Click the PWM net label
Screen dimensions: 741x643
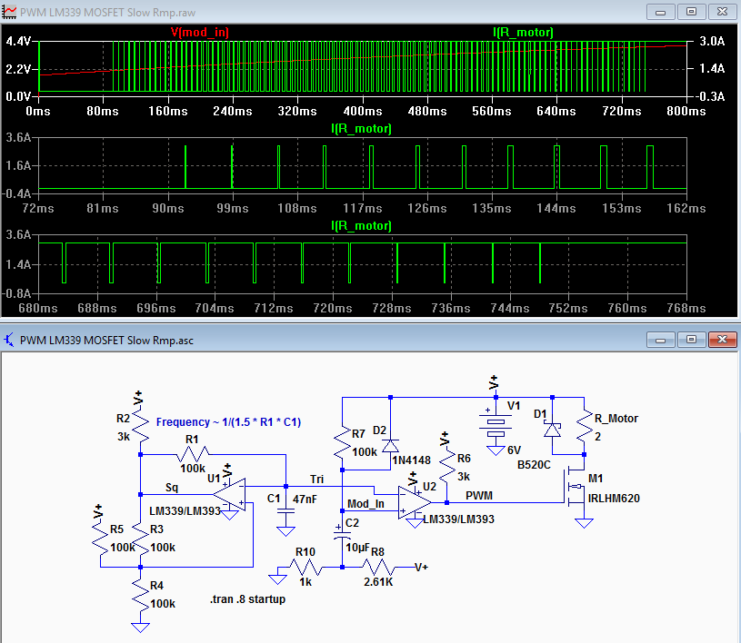479,495
